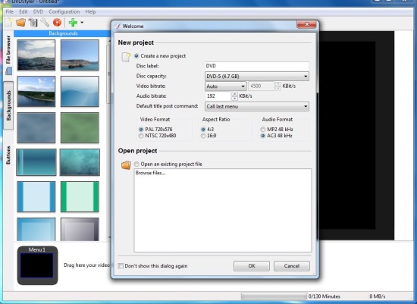Screen dimensions: 417x304
Task: Switch to the Buttons side tab
Action: (8, 155)
